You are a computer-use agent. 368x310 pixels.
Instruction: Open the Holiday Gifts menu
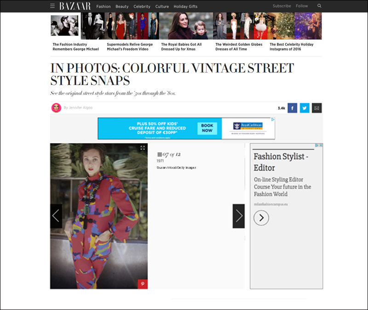185,6
